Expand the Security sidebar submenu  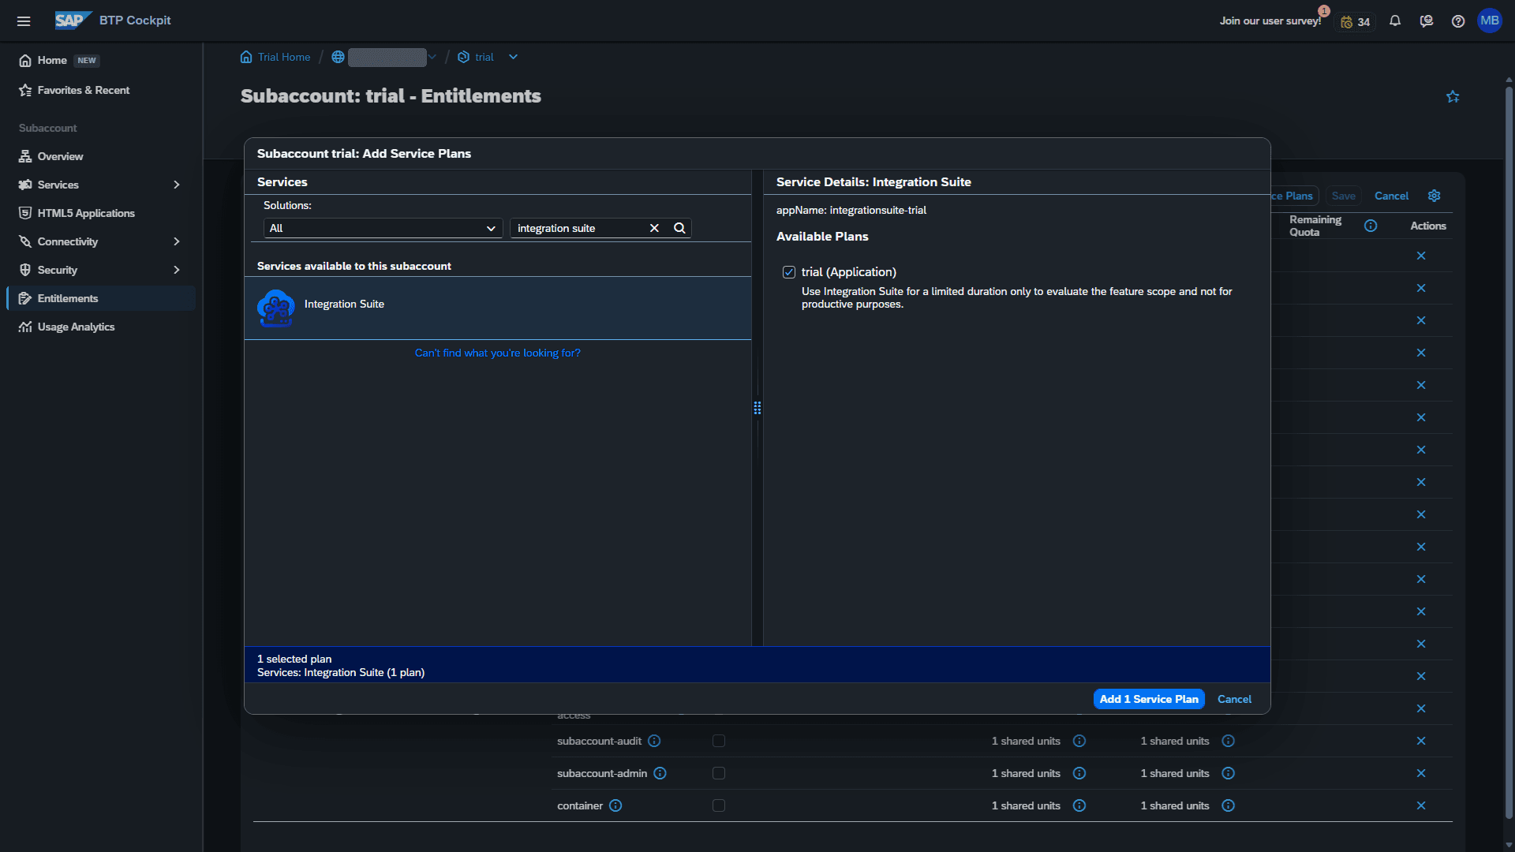(177, 270)
